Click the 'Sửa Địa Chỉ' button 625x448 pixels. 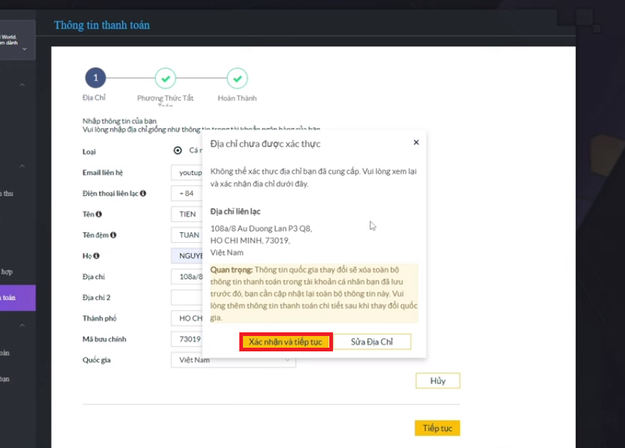coord(372,342)
